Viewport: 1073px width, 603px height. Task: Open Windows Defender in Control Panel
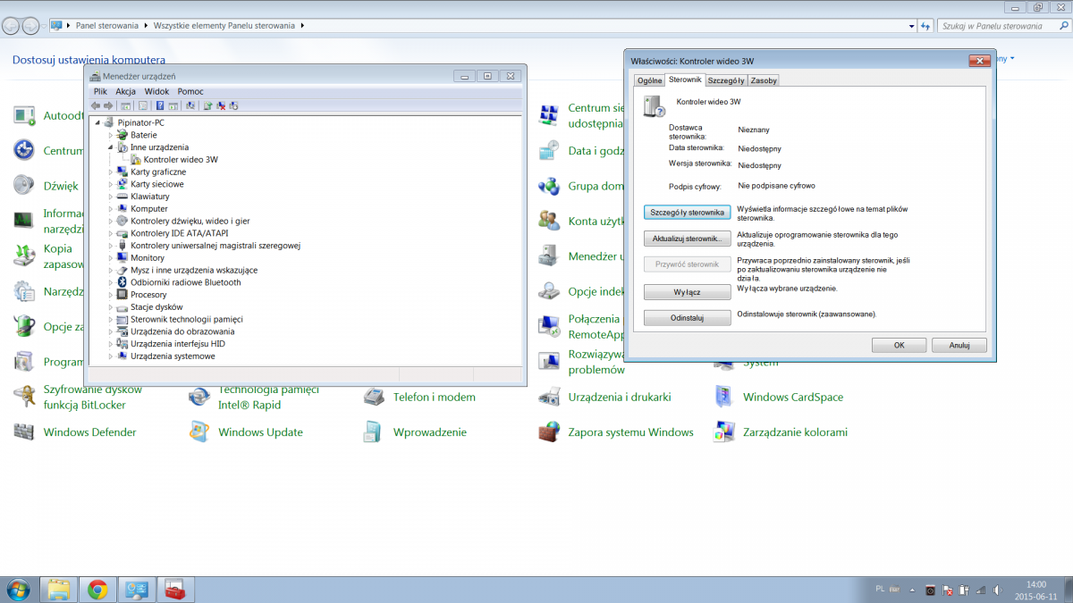[x=89, y=432]
